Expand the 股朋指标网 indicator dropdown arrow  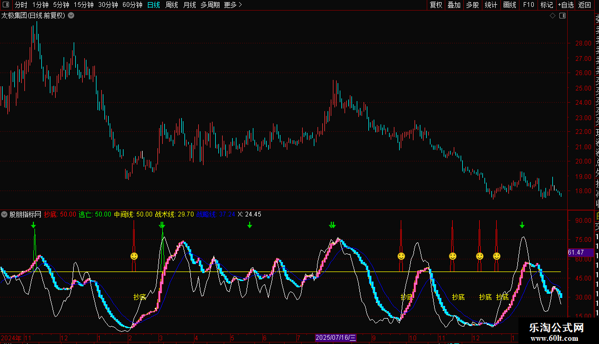point(5,214)
